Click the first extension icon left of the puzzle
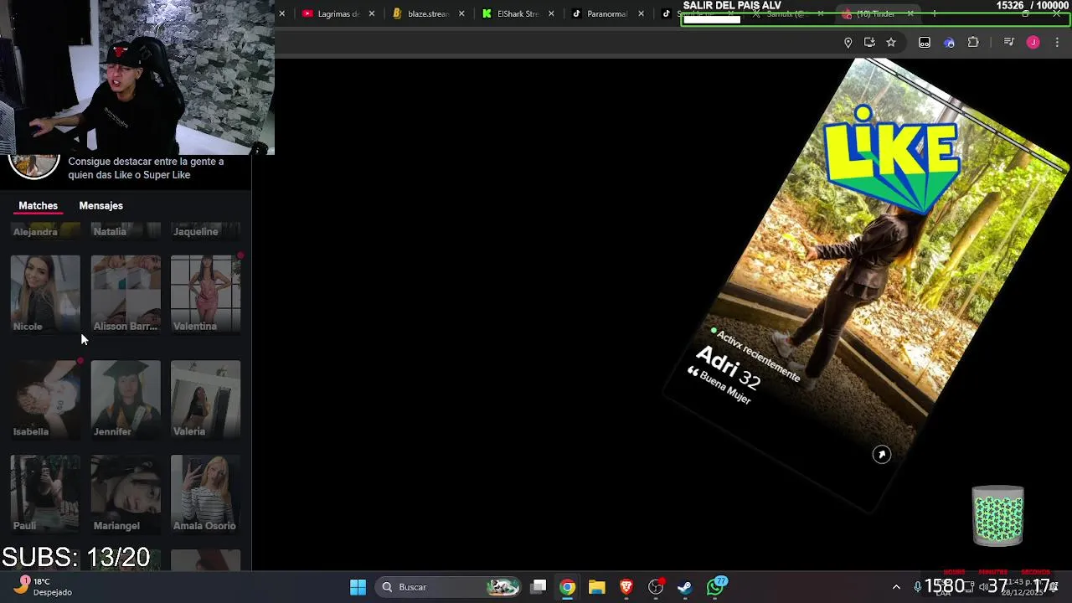Image resolution: width=1072 pixels, height=603 pixels. tap(925, 43)
